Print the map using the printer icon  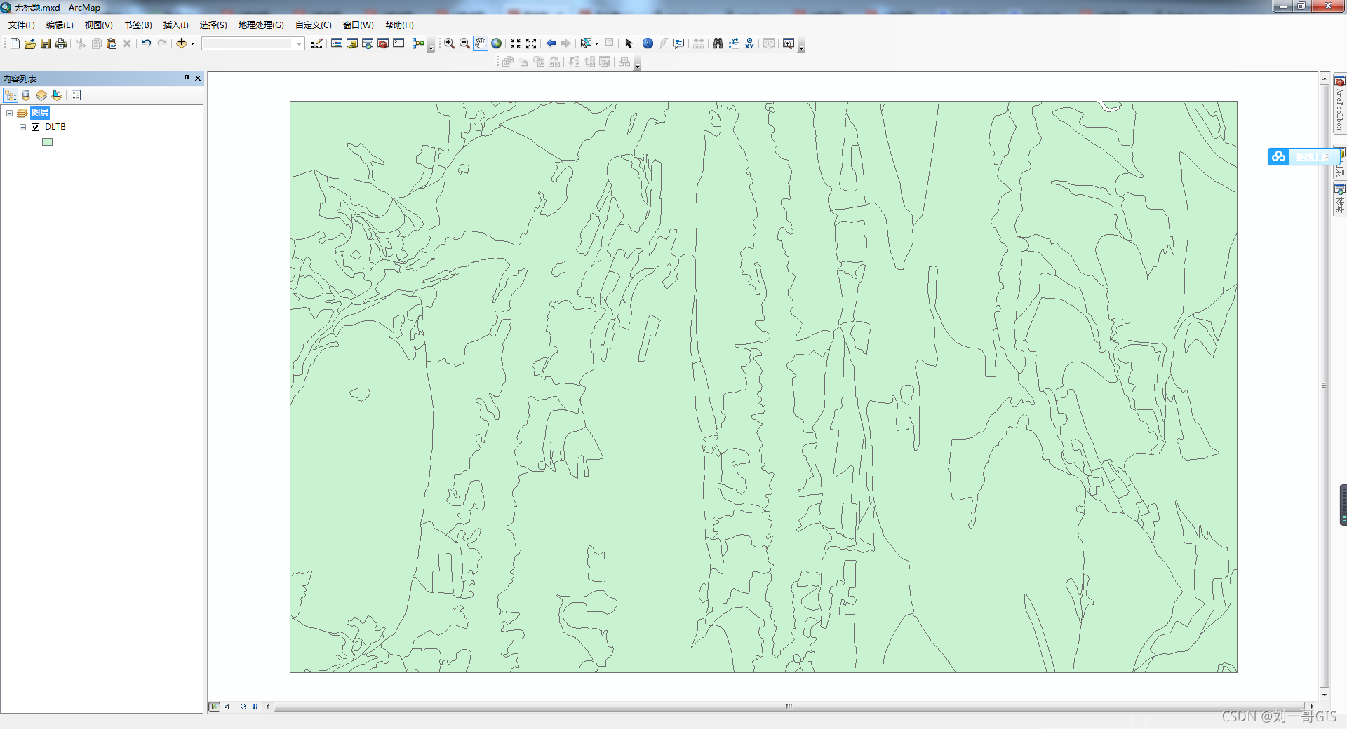click(x=61, y=43)
